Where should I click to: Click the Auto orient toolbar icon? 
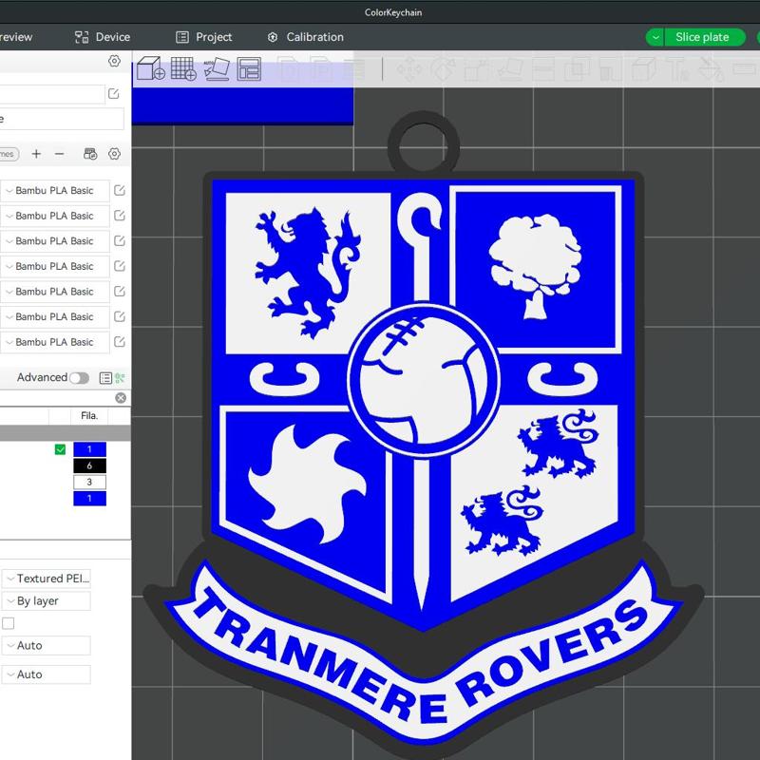coord(217,68)
